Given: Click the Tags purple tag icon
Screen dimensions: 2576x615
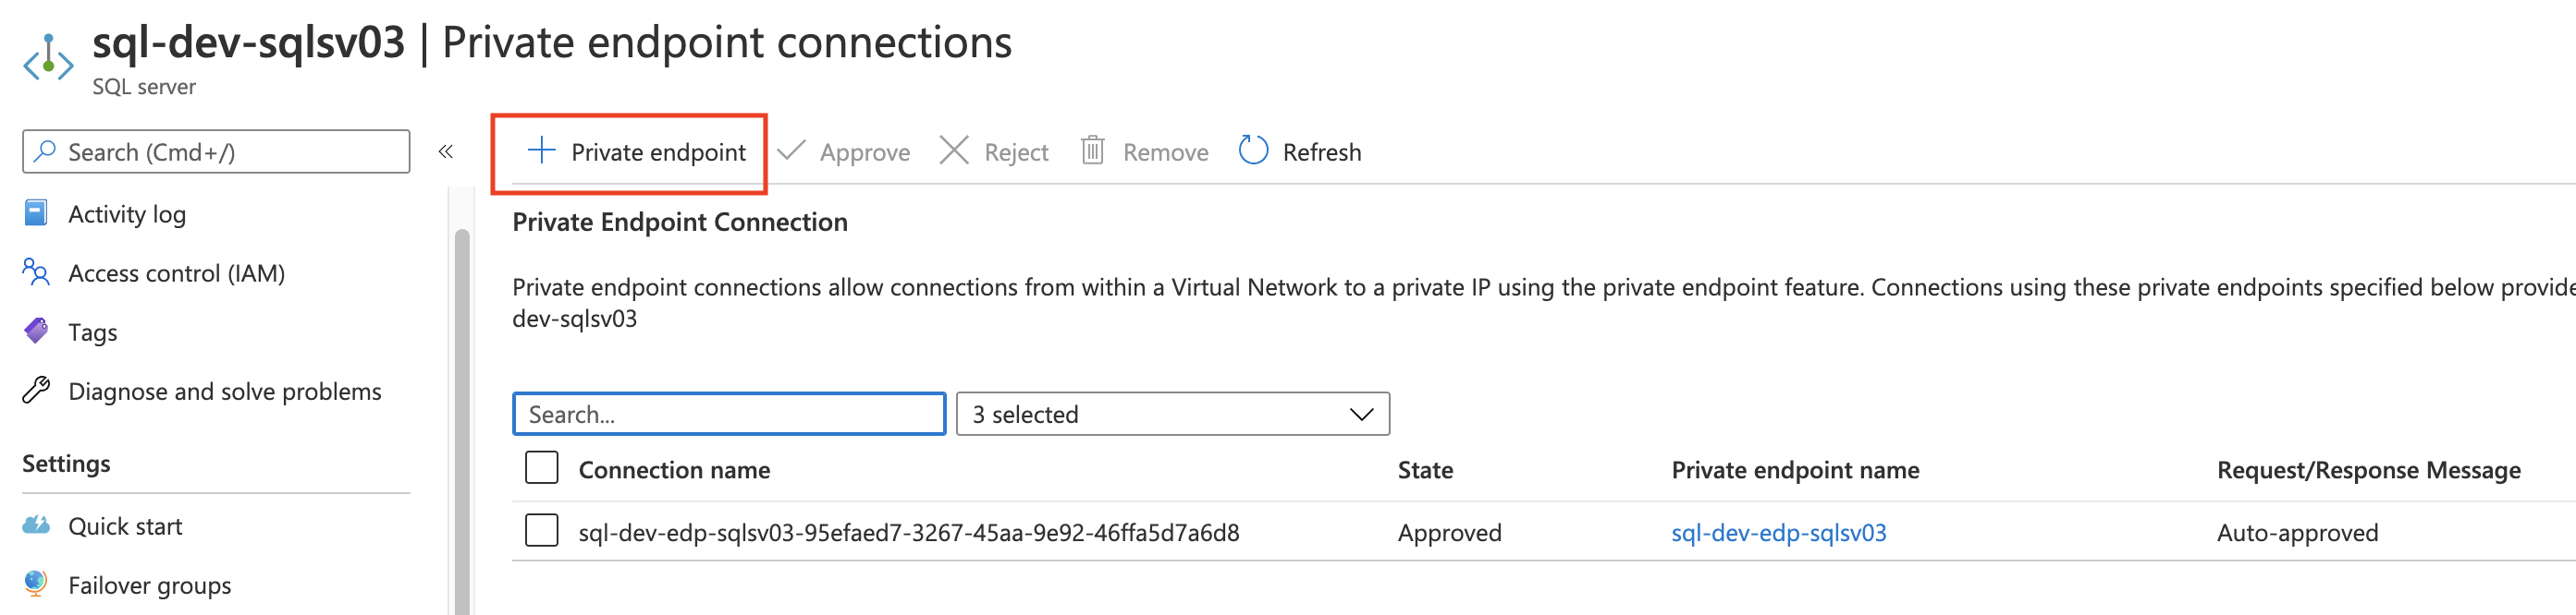Looking at the screenshot, I should [x=36, y=332].
